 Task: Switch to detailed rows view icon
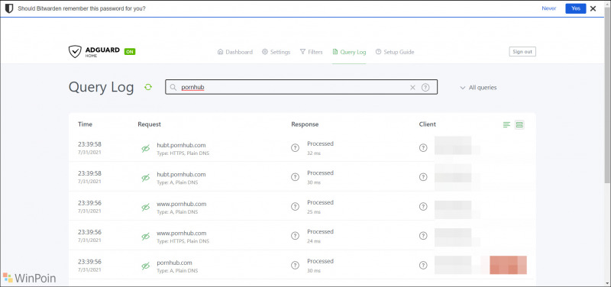tap(519, 124)
